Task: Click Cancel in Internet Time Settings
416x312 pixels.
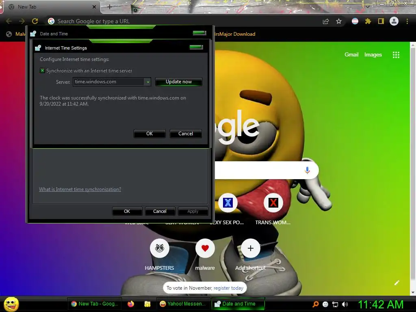Action: click(x=186, y=134)
